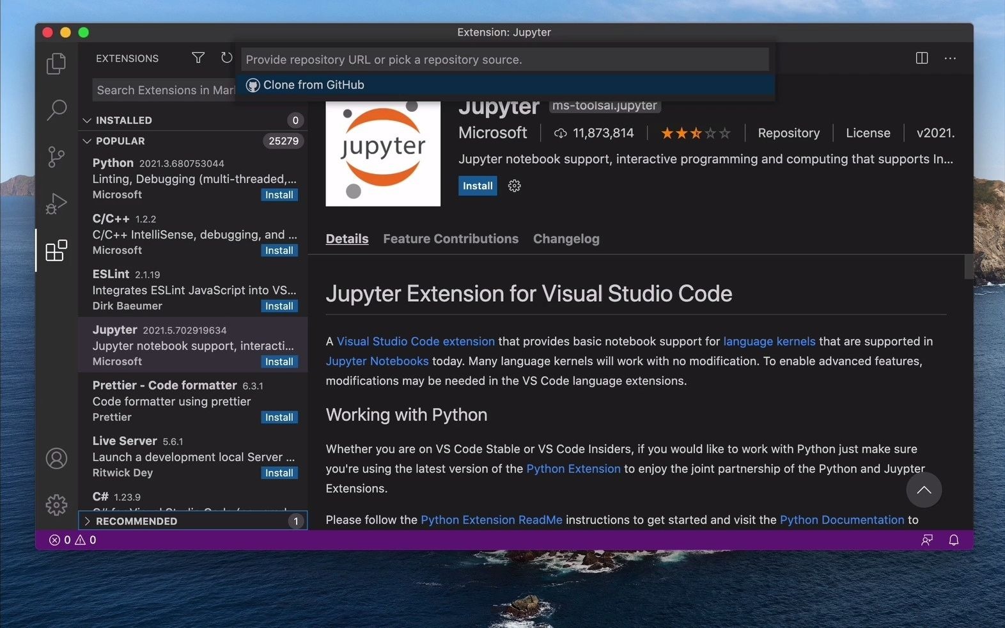Screen dimensions: 1005x628
Task: Open the language kernels link
Action: coord(769,341)
